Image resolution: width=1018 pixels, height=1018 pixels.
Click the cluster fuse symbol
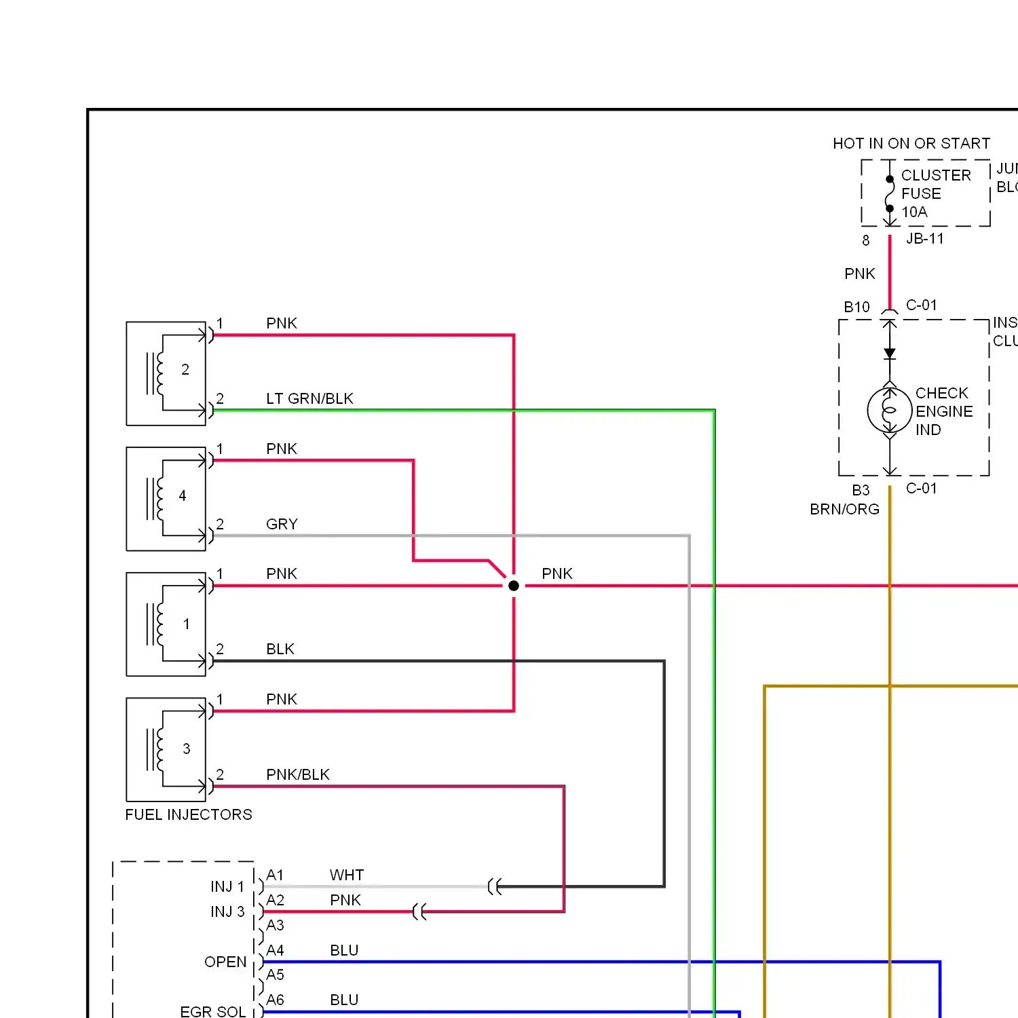[890, 194]
